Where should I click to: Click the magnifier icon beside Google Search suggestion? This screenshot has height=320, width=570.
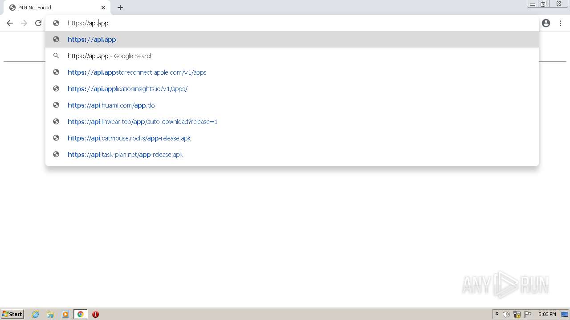pos(56,56)
